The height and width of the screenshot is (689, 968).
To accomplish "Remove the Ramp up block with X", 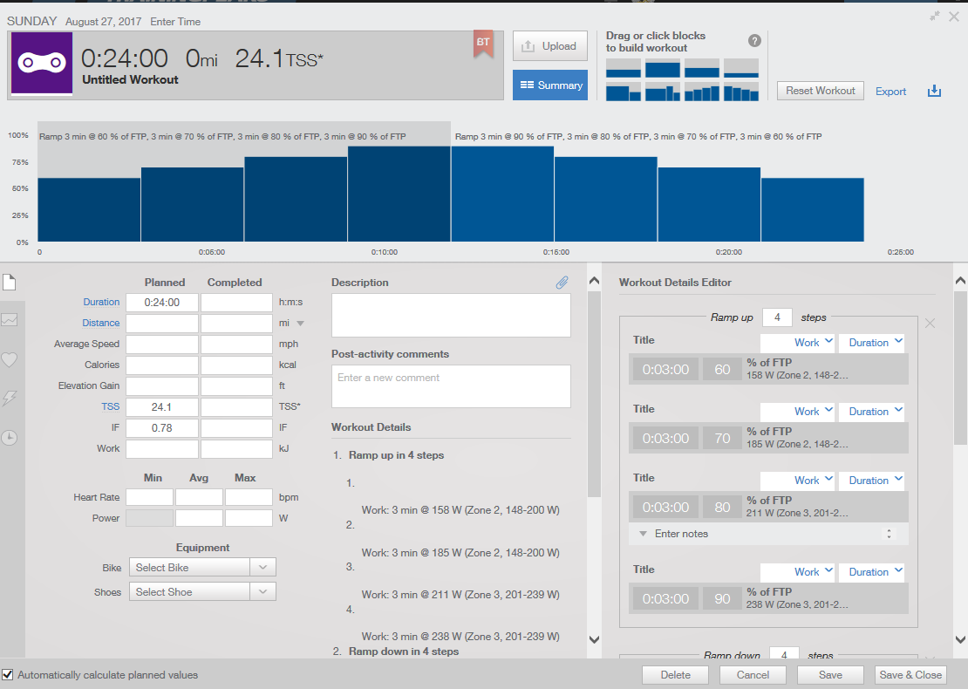I will tap(930, 324).
